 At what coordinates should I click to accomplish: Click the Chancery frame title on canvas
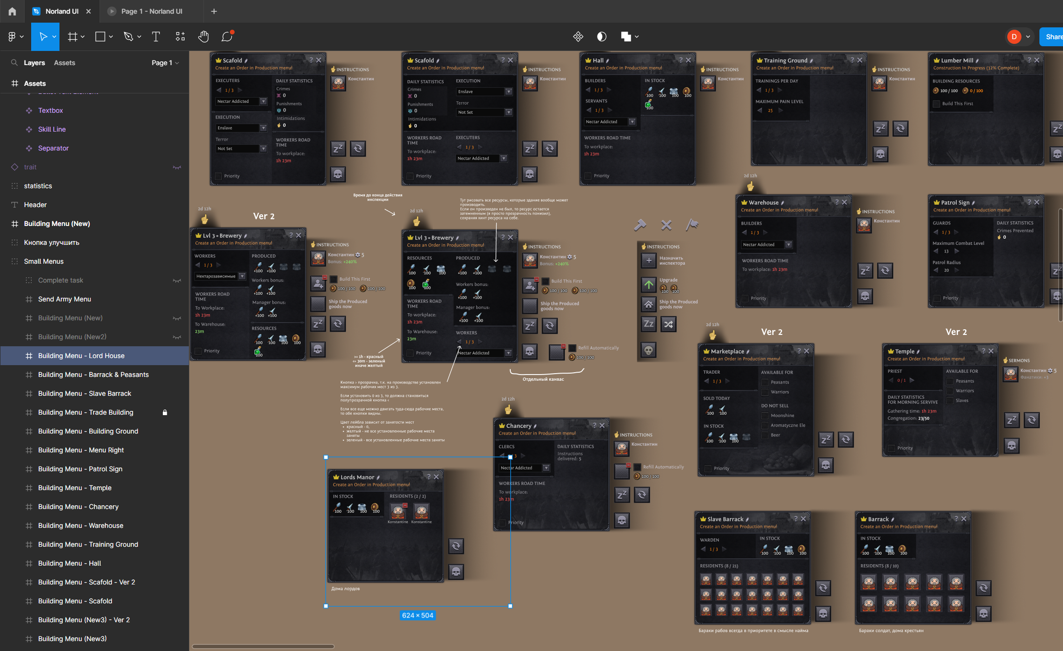[519, 426]
